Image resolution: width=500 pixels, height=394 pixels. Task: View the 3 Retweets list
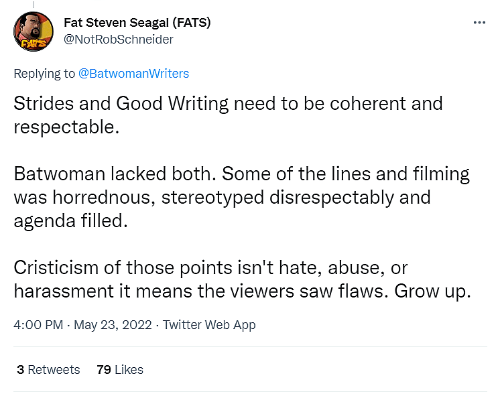click(48, 369)
